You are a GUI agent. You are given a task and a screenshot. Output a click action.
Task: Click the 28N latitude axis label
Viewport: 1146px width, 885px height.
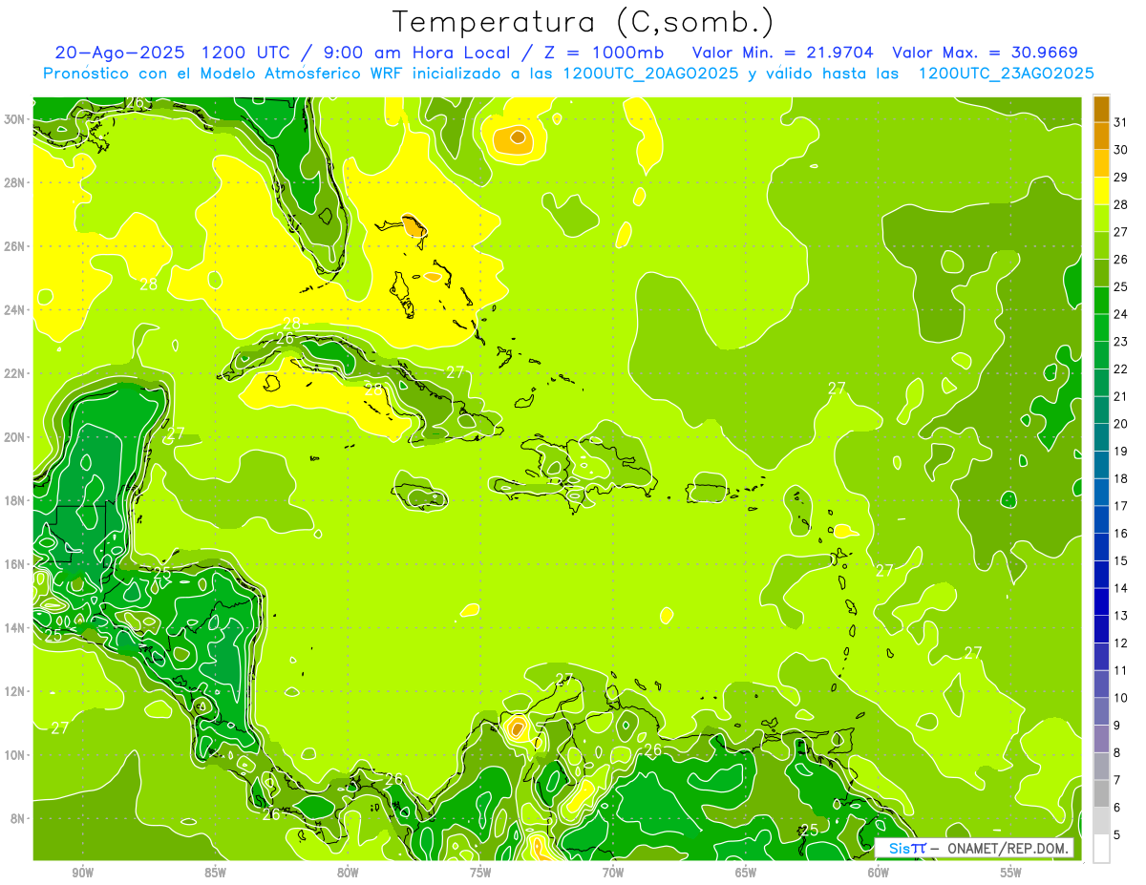coord(15,182)
